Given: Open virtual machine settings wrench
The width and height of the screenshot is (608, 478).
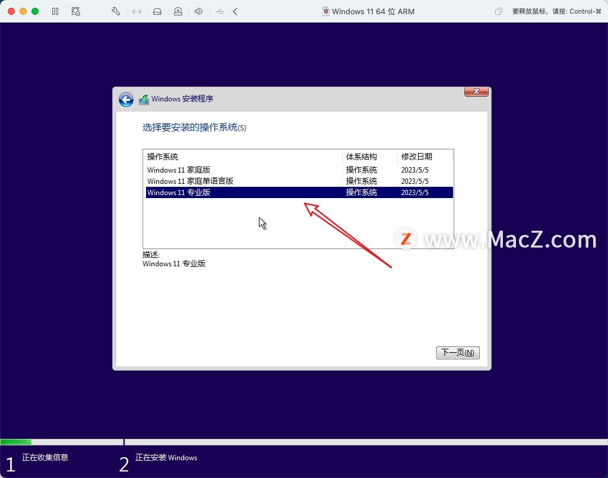Looking at the screenshot, I should [116, 11].
